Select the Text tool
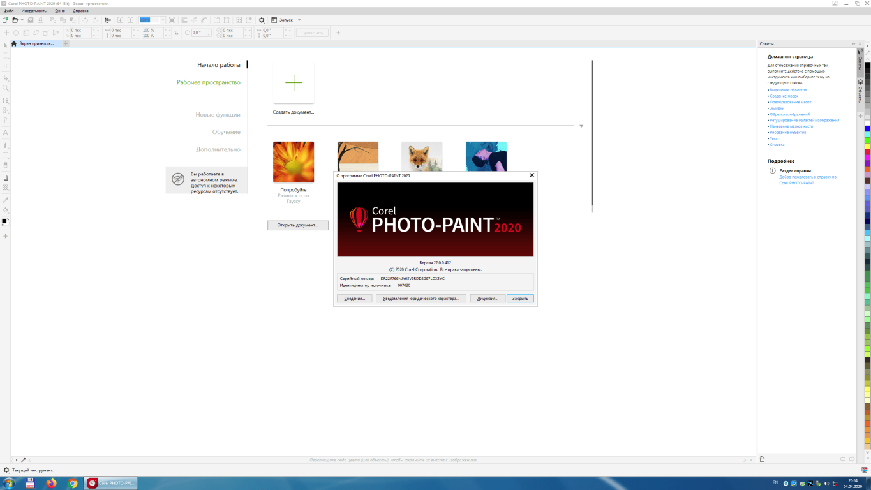Image resolution: width=871 pixels, height=490 pixels. click(x=6, y=133)
